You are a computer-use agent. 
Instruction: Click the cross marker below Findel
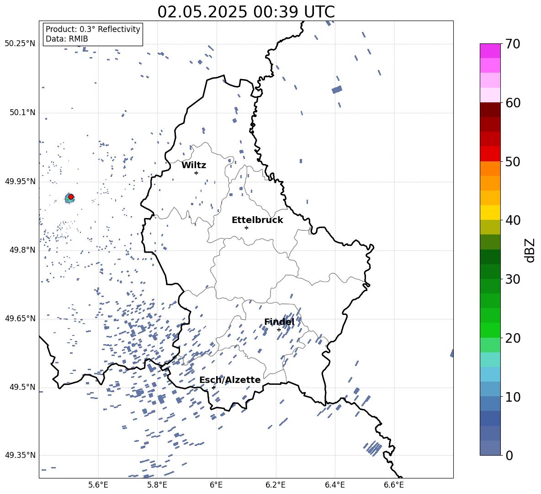tap(279, 329)
